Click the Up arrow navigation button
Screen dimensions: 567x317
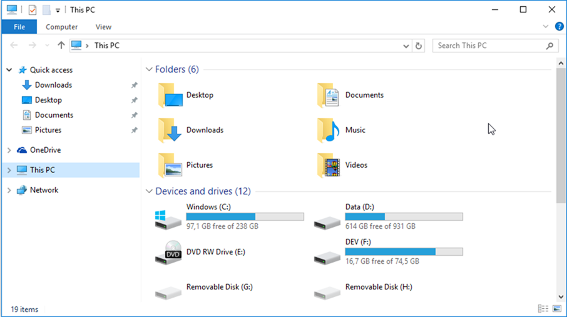[61, 46]
